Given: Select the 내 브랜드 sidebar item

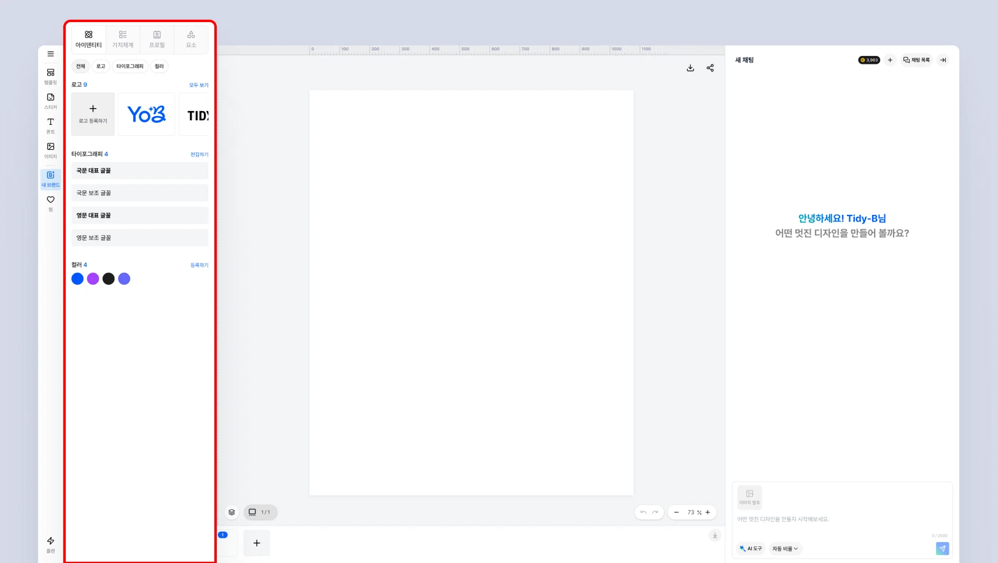Looking at the screenshot, I should (50, 179).
